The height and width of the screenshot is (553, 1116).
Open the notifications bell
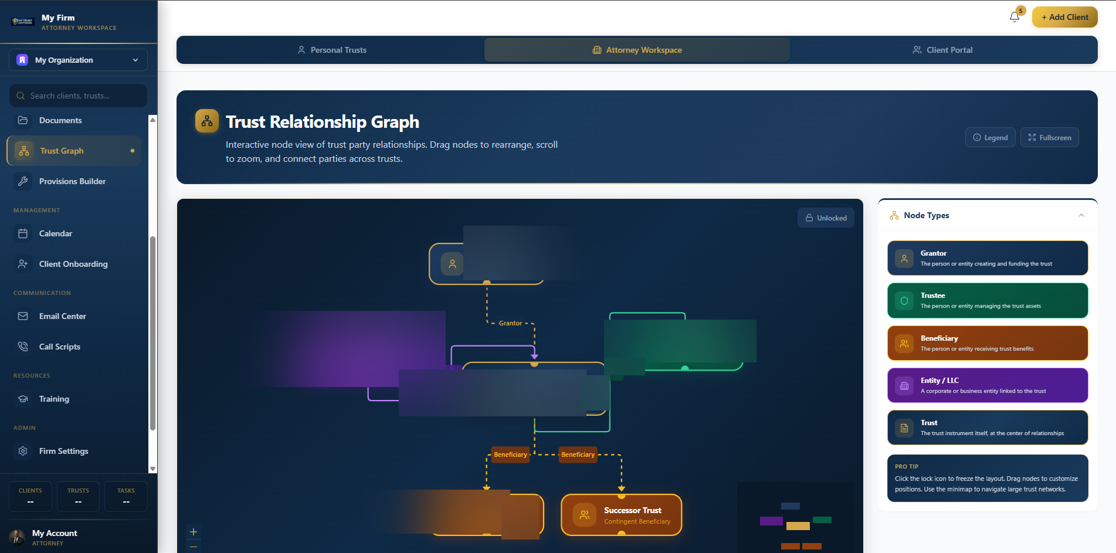(1014, 16)
